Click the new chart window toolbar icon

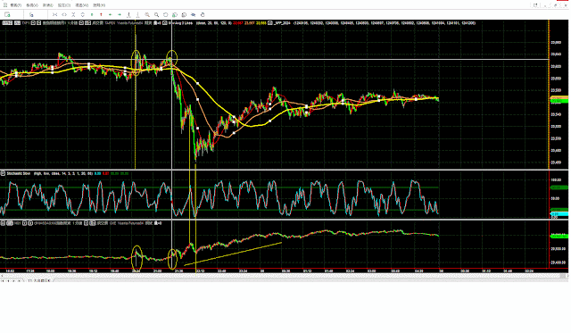[x=7, y=14]
